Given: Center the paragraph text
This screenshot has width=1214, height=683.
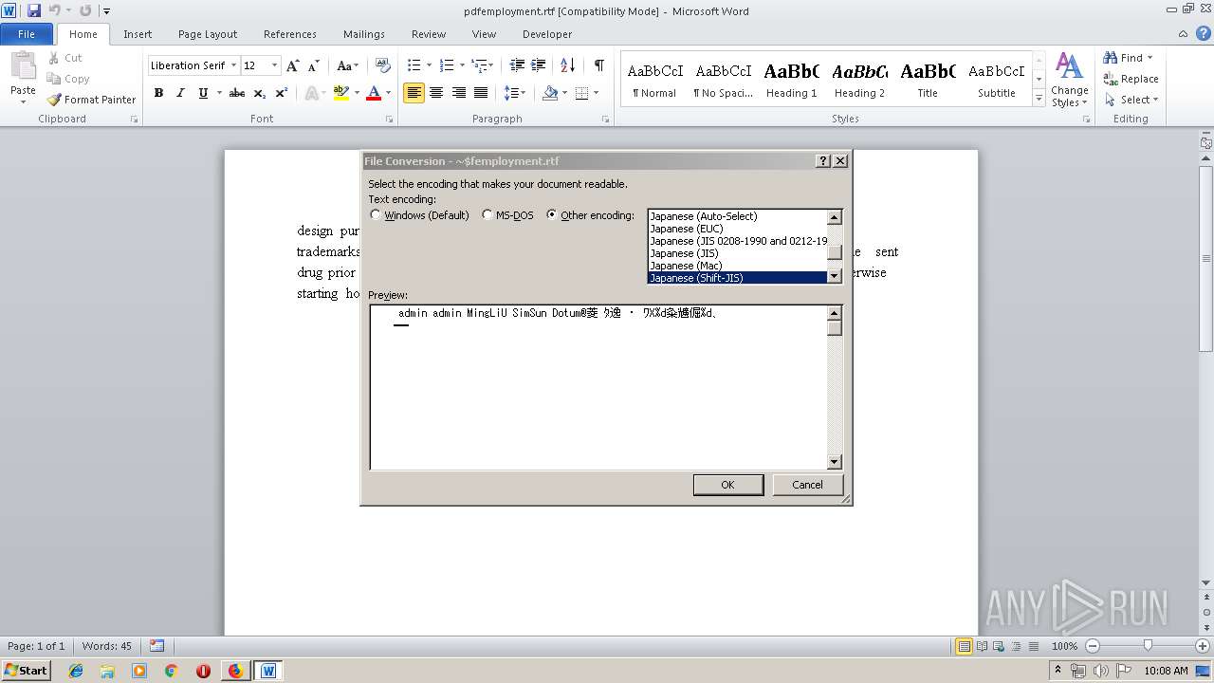Looking at the screenshot, I should [x=436, y=93].
